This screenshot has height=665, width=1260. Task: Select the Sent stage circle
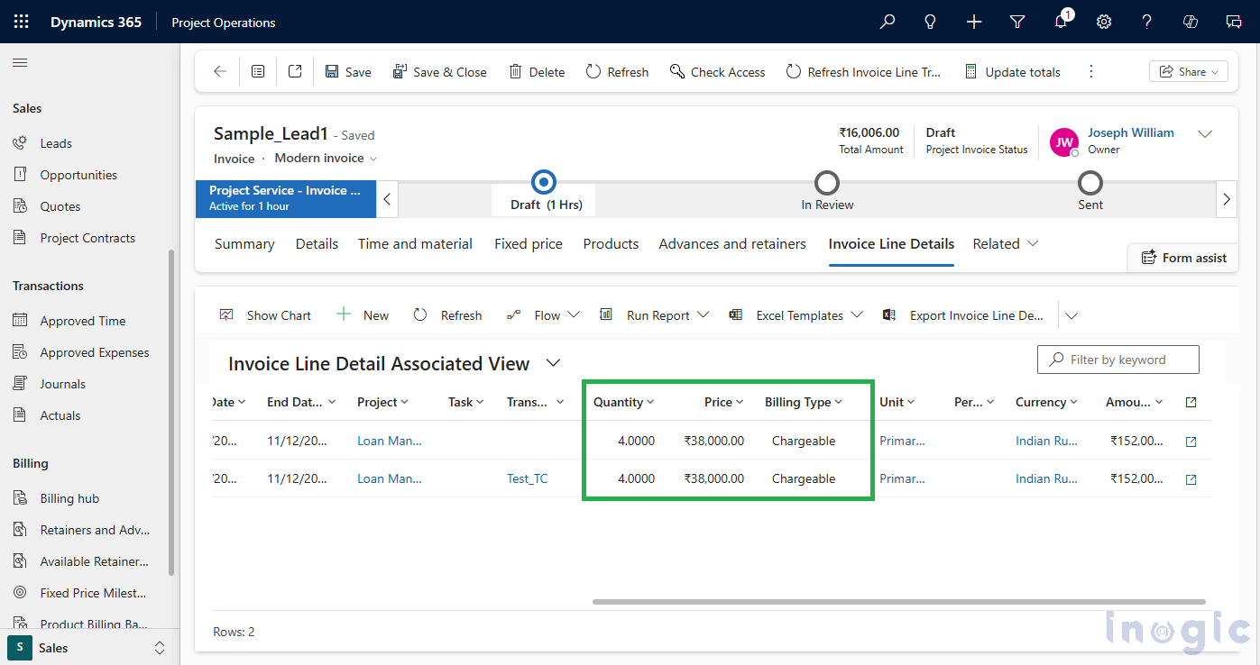[x=1090, y=181]
